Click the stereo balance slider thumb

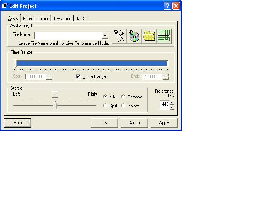(x=55, y=105)
